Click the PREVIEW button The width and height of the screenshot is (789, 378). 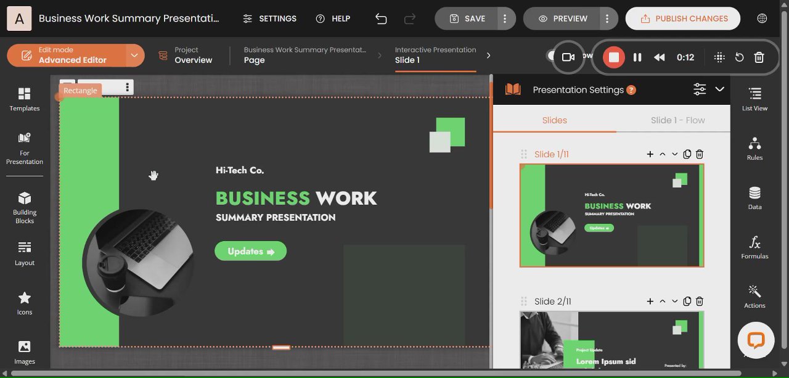point(562,18)
